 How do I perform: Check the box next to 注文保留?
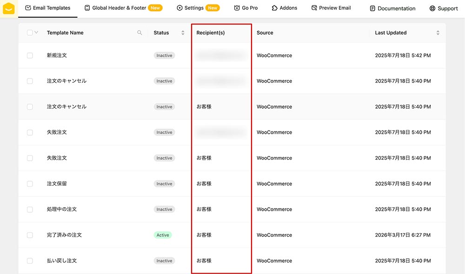click(x=30, y=184)
